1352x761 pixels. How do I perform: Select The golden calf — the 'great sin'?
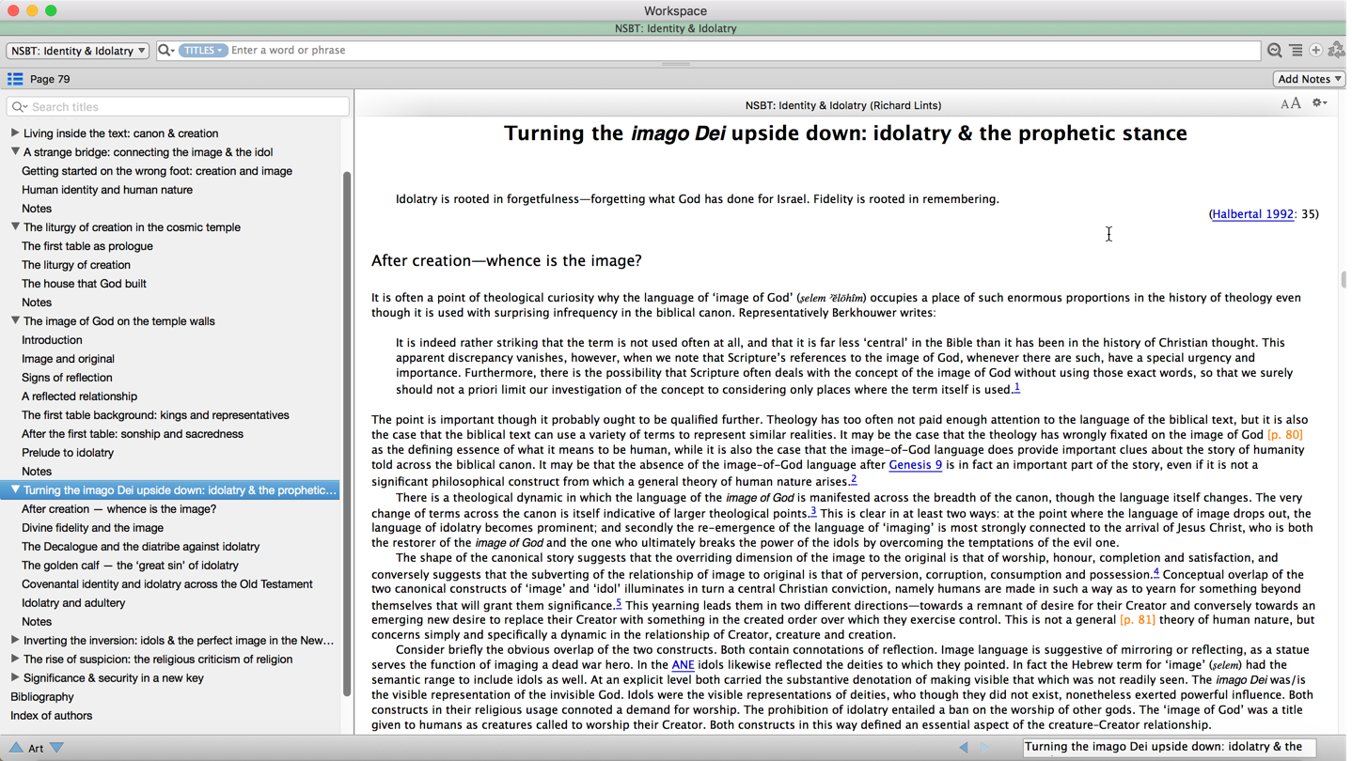(x=130, y=566)
